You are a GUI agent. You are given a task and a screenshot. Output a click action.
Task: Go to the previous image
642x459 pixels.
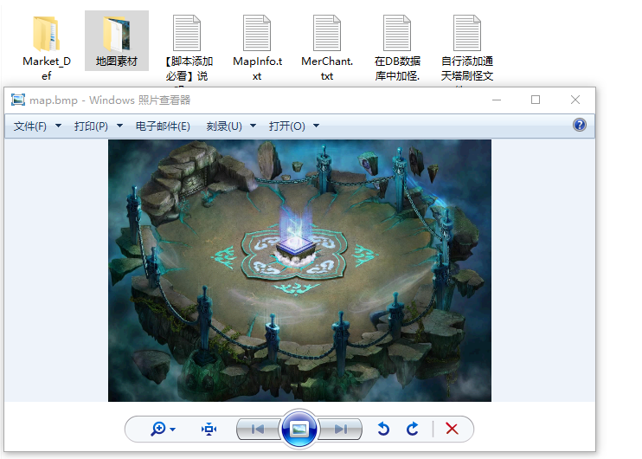[259, 429]
